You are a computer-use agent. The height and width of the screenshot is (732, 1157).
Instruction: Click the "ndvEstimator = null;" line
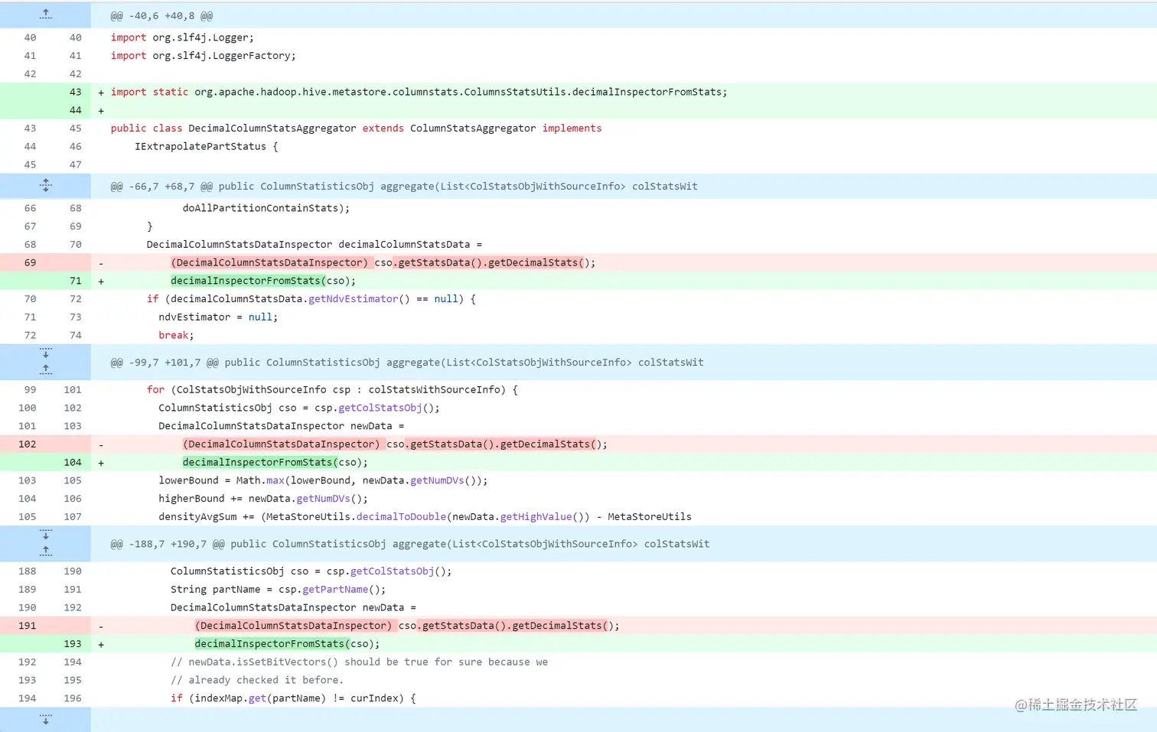(218, 317)
